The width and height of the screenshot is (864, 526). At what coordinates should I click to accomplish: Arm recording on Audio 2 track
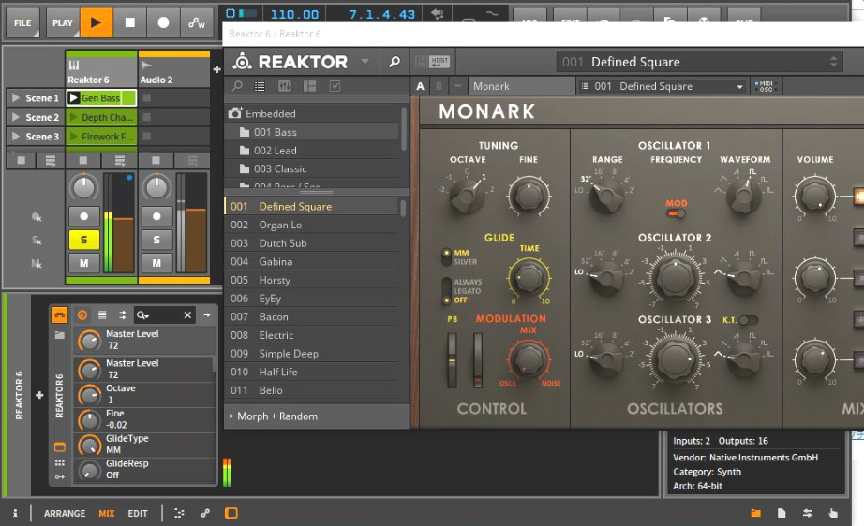[156, 216]
